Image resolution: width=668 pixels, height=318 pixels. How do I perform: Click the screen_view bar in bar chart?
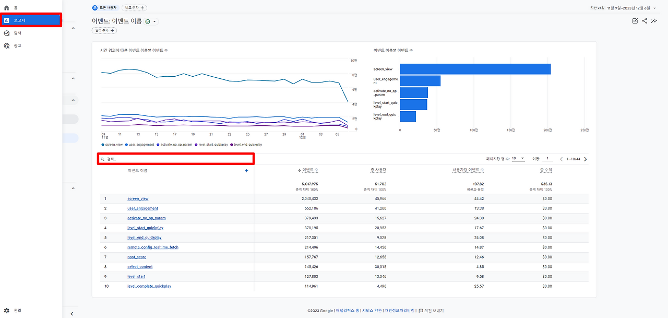pos(475,69)
